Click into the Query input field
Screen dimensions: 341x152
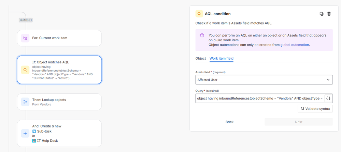(259, 98)
